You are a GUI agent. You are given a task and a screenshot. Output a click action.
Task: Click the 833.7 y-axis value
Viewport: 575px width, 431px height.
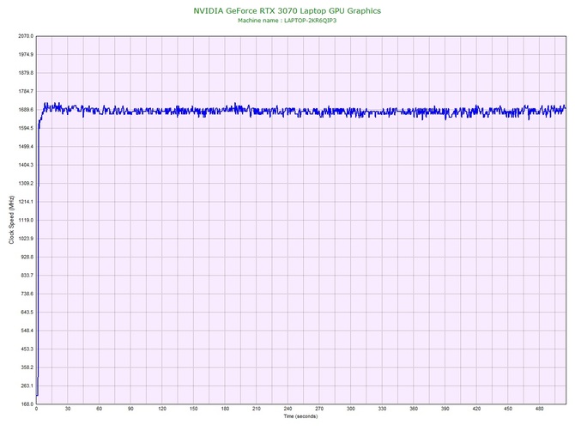point(27,275)
